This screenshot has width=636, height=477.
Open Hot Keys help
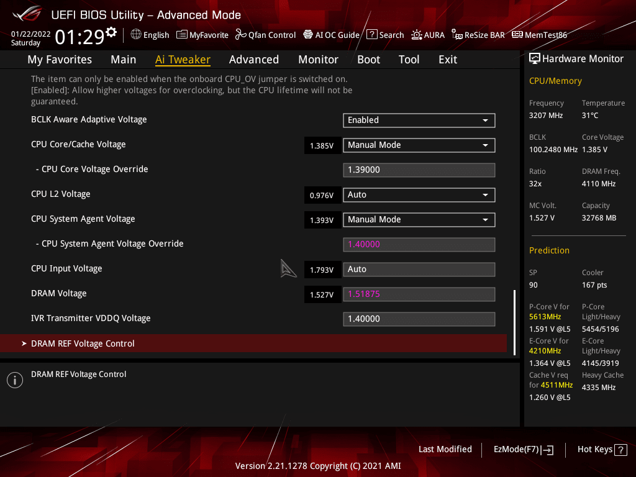point(602,450)
